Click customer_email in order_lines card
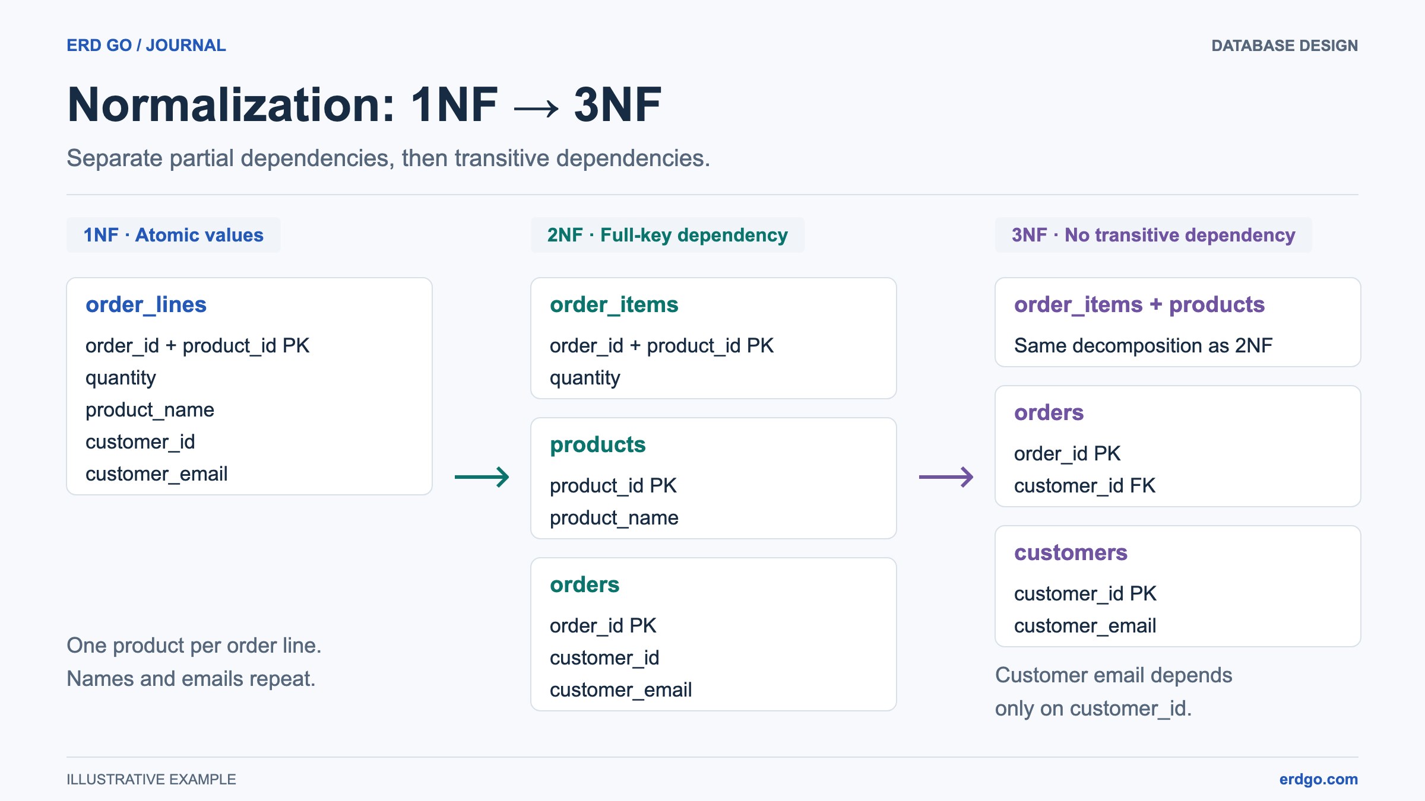Image resolution: width=1425 pixels, height=801 pixels. [x=156, y=474]
